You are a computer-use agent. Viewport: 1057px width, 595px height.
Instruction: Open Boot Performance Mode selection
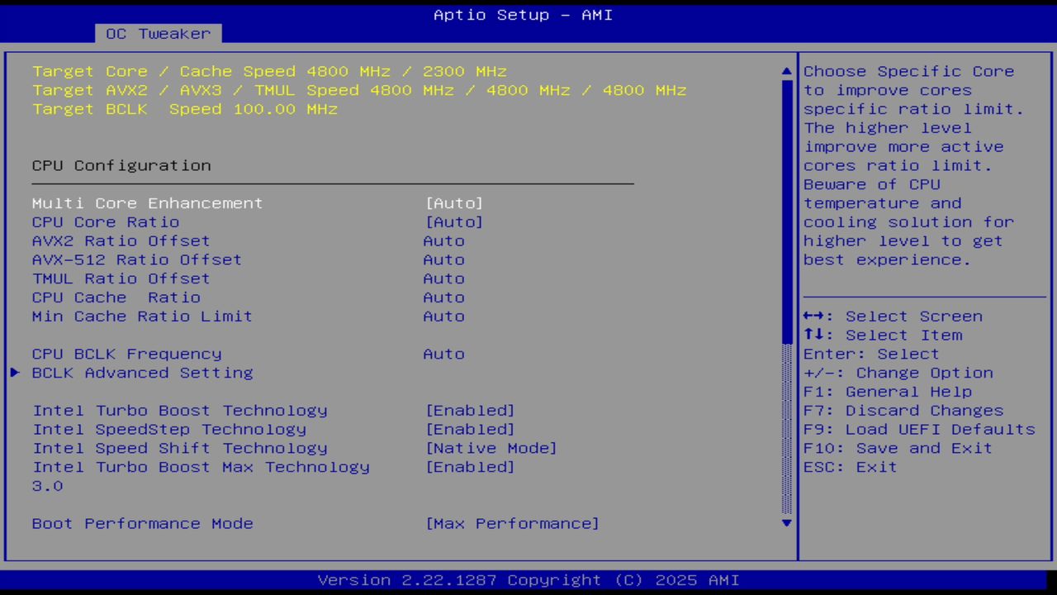(512, 524)
